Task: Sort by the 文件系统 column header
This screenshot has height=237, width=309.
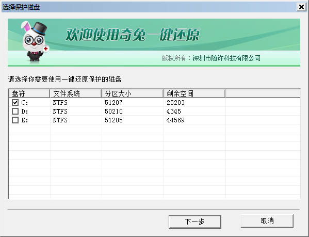Action: point(75,93)
